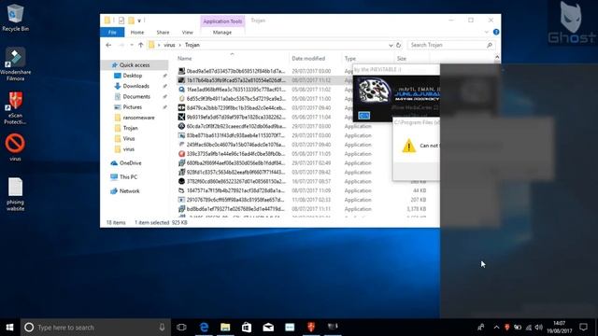Open eScan Protection desktop shortcut
This screenshot has width=598, height=336.
coord(15,108)
